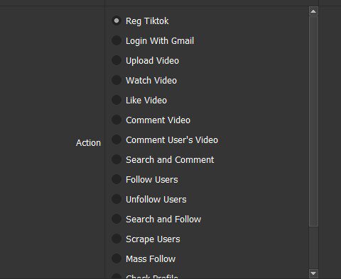The height and width of the screenshot is (279, 341).
Task: Click the scrollbar up arrow
Action: (313, 11)
